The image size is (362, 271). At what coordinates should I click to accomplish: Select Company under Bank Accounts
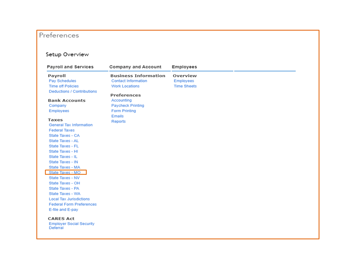58,106
